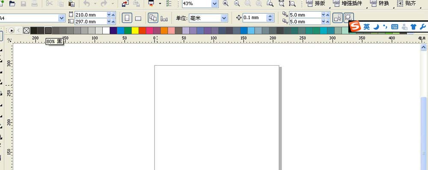Set page orientation to Portrait
The image size is (428, 170).
pos(127,18)
